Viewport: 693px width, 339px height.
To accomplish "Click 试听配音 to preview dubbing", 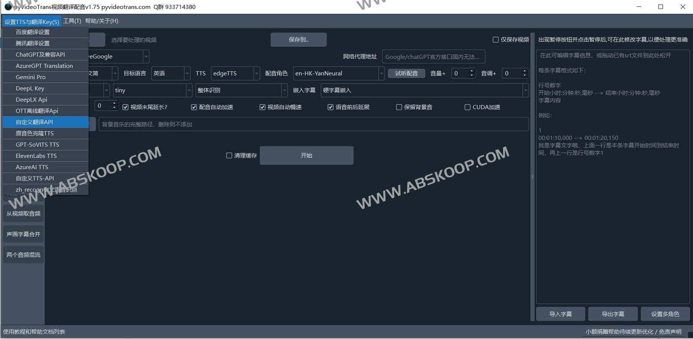I will 406,73.
